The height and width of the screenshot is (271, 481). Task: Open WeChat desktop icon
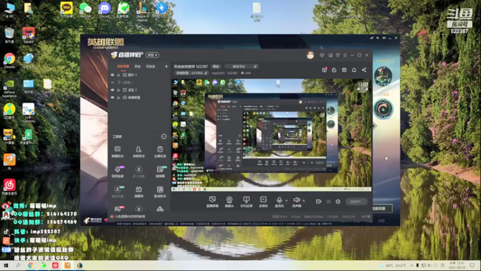point(85,10)
